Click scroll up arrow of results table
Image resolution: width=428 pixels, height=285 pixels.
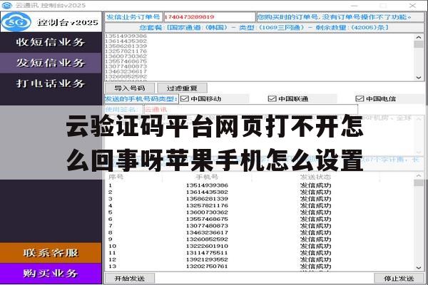click(419, 176)
